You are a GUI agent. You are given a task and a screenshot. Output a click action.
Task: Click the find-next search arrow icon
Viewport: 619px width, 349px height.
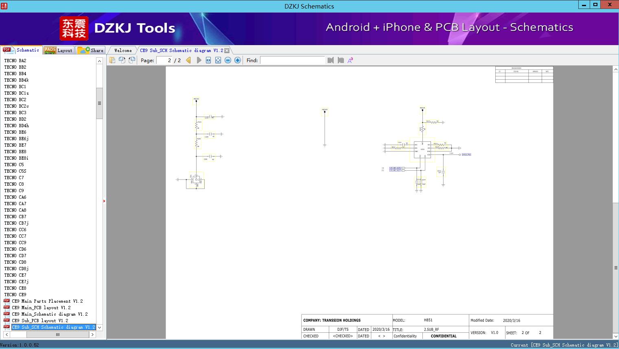[x=341, y=60]
